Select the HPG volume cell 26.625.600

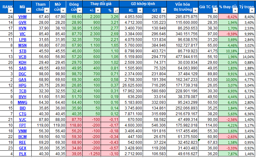coord(131,85)
